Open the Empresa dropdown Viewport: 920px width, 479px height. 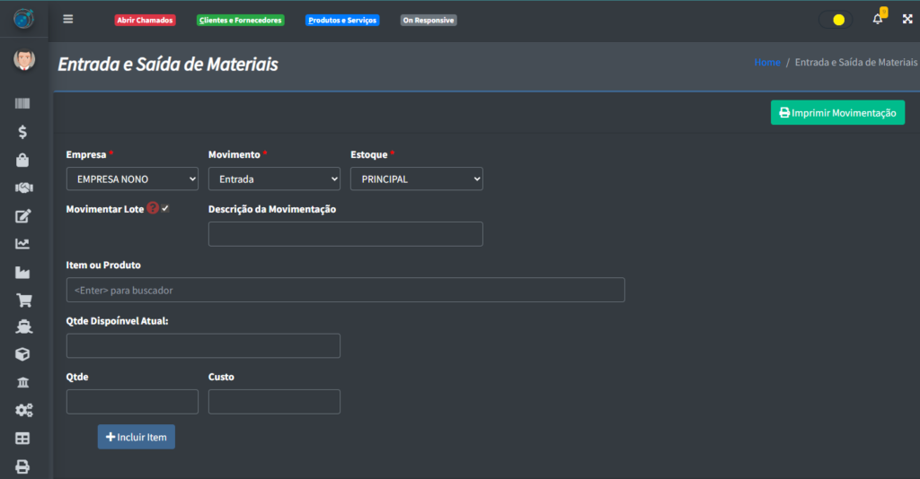[x=132, y=179]
